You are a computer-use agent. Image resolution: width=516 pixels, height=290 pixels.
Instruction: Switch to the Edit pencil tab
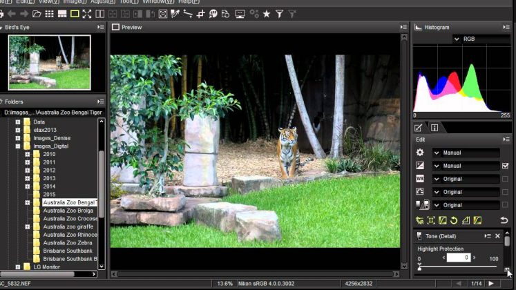coord(419,128)
